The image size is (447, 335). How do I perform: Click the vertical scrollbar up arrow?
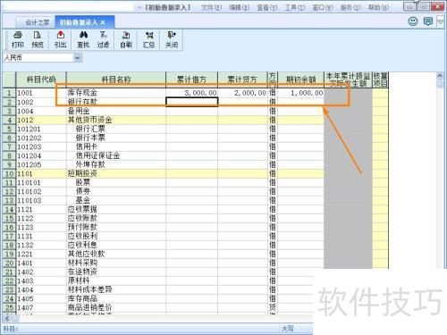pos(440,76)
